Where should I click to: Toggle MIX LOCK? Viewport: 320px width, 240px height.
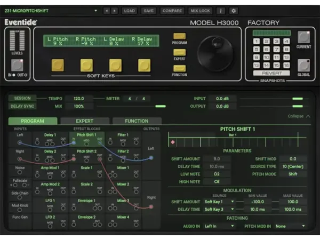click(x=200, y=11)
